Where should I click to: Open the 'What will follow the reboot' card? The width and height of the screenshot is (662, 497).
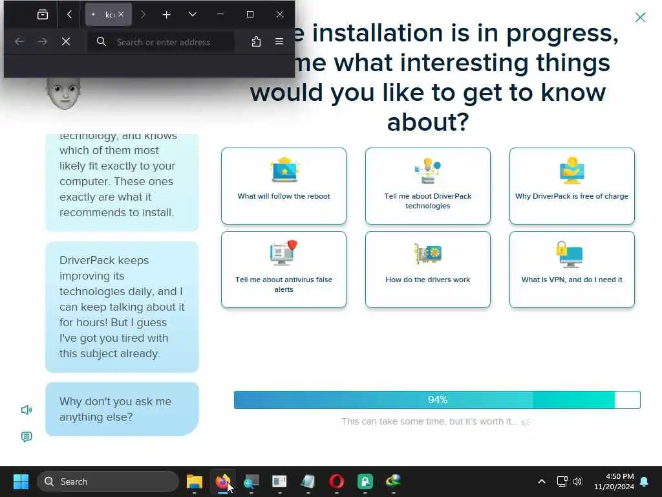click(284, 186)
